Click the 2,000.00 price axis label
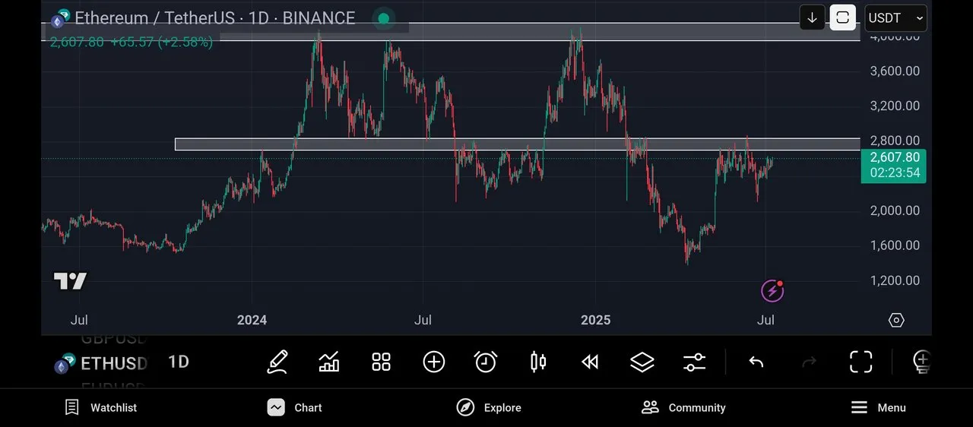The width and height of the screenshot is (973, 427). click(x=895, y=210)
